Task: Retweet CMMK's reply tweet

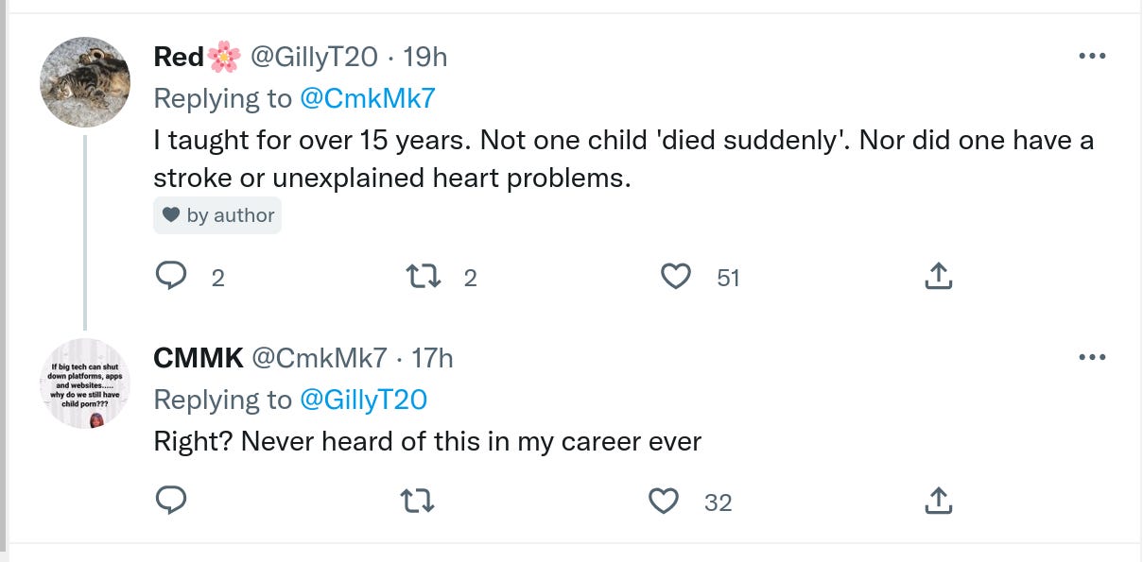Action: click(421, 501)
